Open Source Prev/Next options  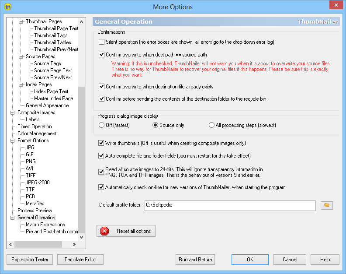pyautogui.click(x=53, y=77)
